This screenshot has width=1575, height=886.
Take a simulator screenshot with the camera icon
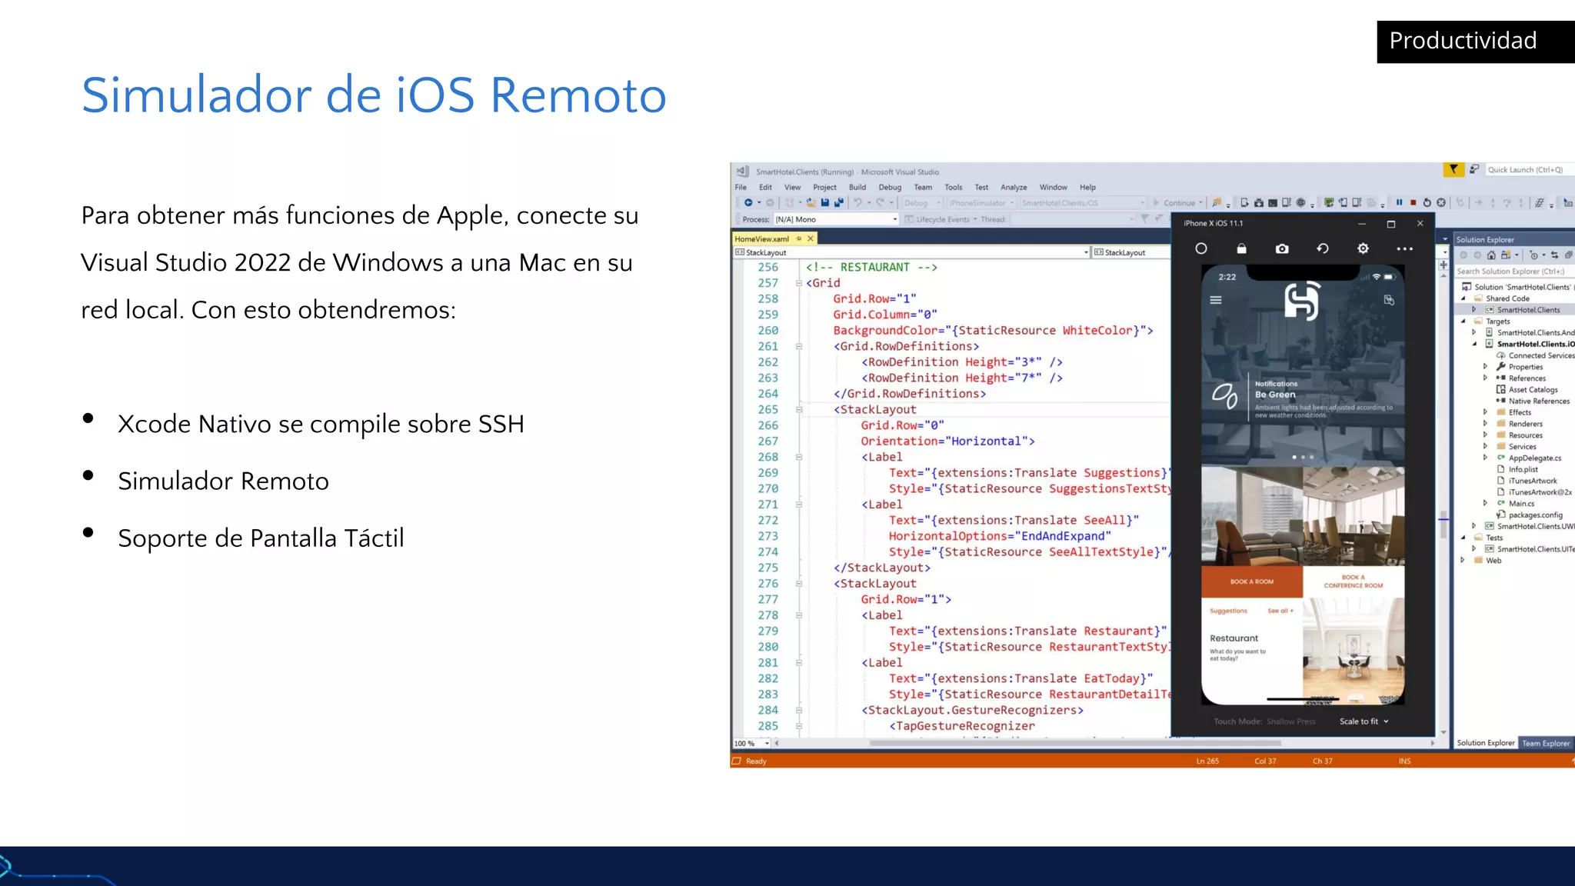coord(1282,248)
